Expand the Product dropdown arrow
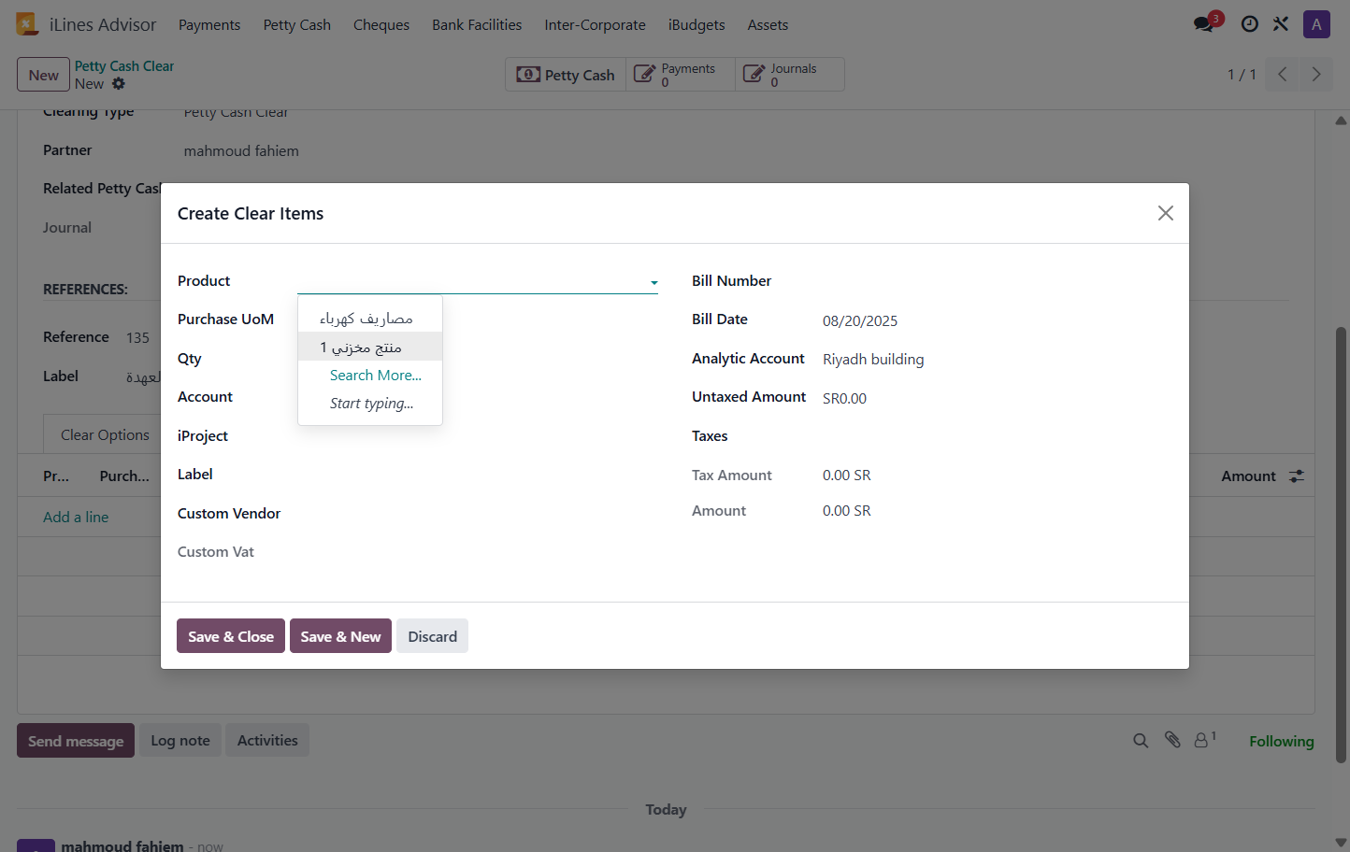 pos(653,282)
